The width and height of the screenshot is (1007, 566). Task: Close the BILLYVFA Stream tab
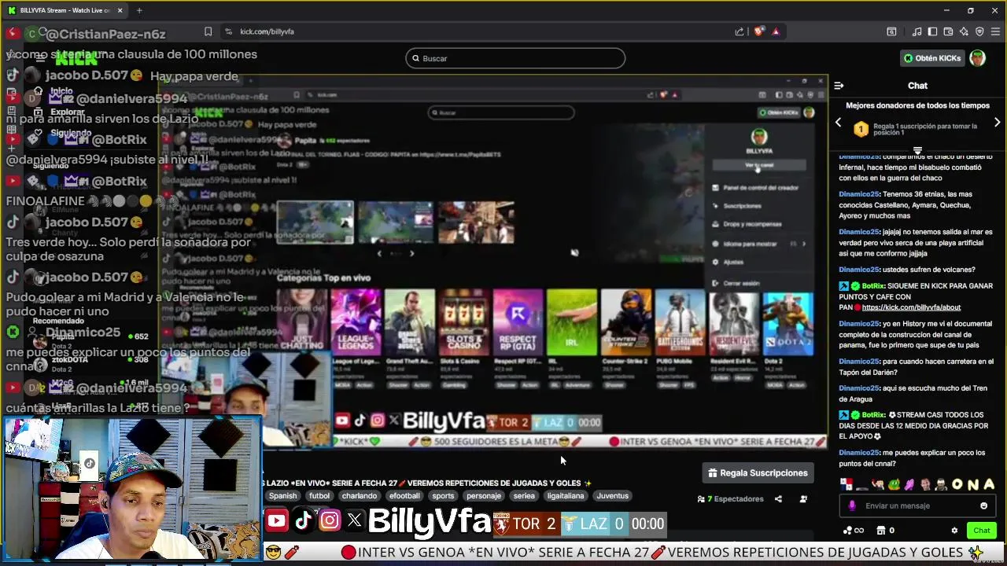click(x=120, y=10)
